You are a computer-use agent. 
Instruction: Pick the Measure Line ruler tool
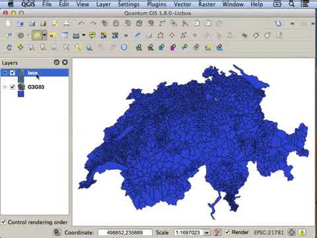click(x=76, y=36)
